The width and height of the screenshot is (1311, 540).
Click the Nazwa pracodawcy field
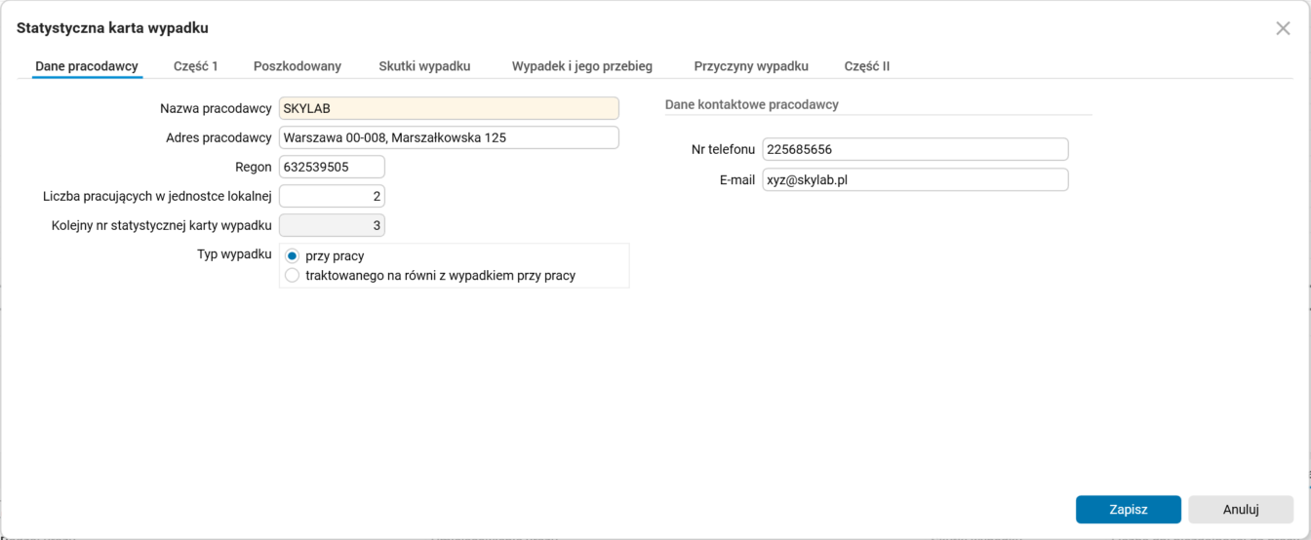click(449, 108)
